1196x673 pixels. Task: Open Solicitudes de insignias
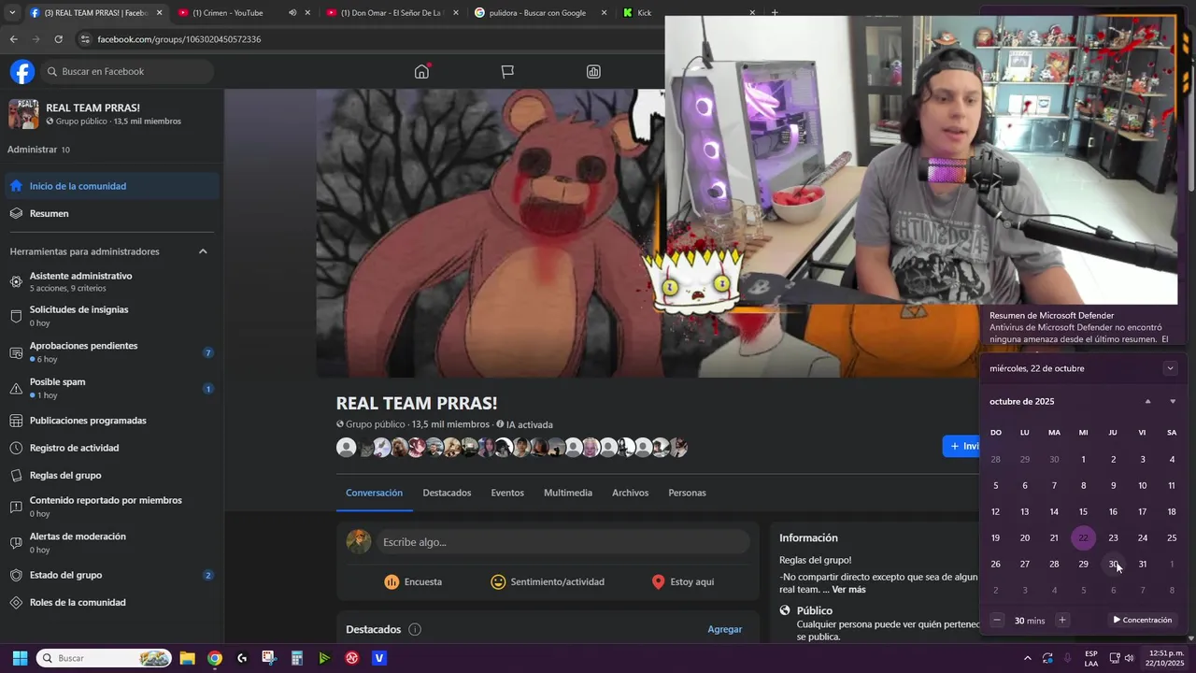pos(112,316)
